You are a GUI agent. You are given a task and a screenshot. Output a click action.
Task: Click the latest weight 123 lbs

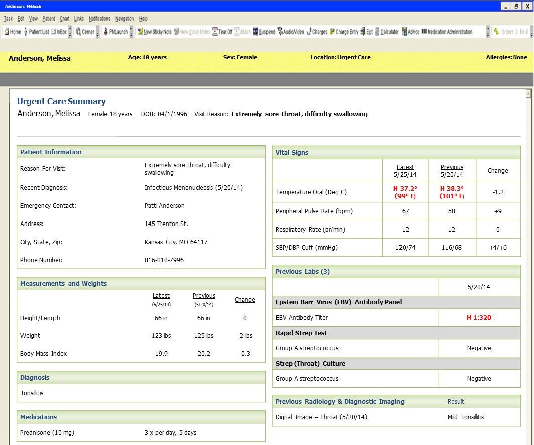pyautogui.click(x=161, y=336)
